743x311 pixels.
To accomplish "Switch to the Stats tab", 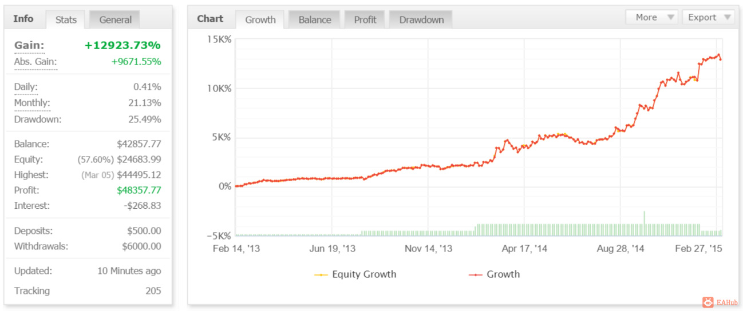I will click(x=66, y=19).
